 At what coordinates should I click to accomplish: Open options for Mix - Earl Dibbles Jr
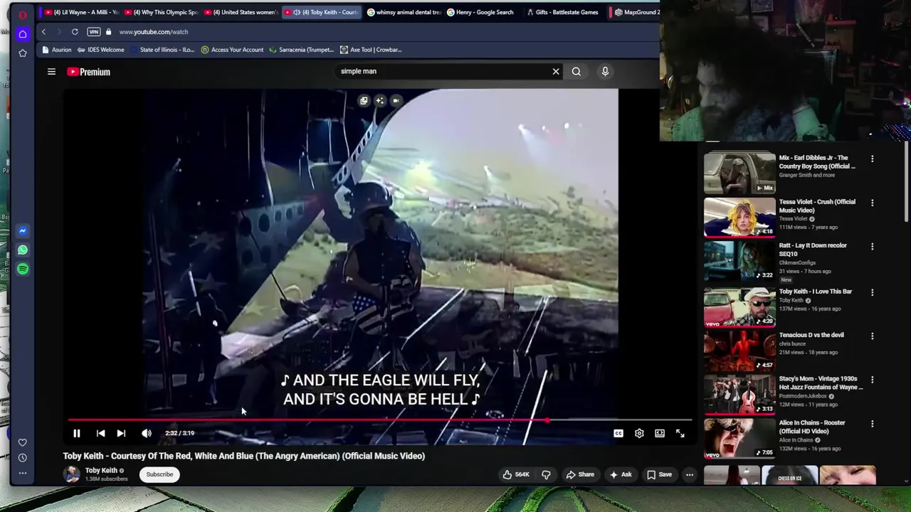(x=873, y=159)
